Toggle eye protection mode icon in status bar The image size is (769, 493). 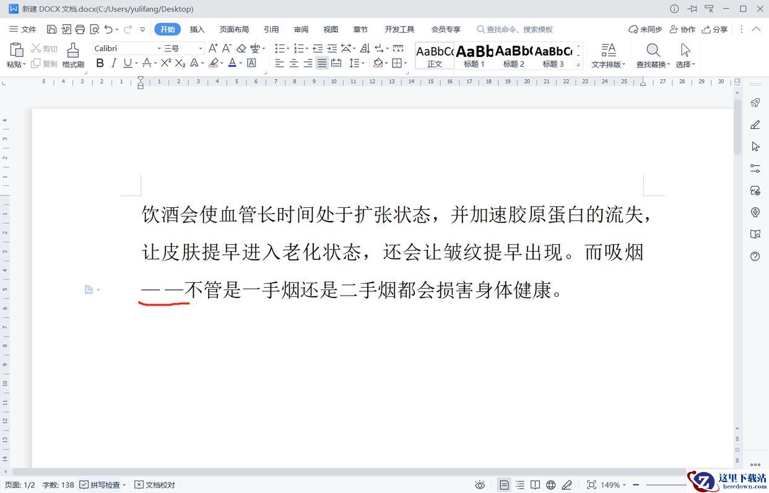point(480,485)
